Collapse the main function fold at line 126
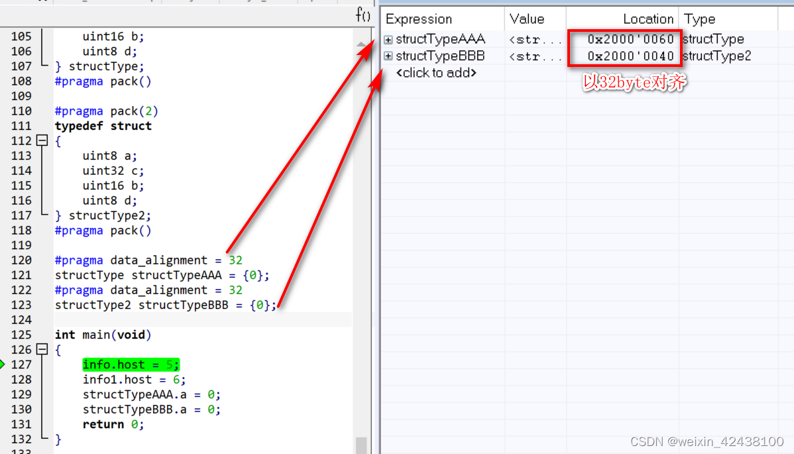The width and height of the screenshot is (794, 454). 41,349
